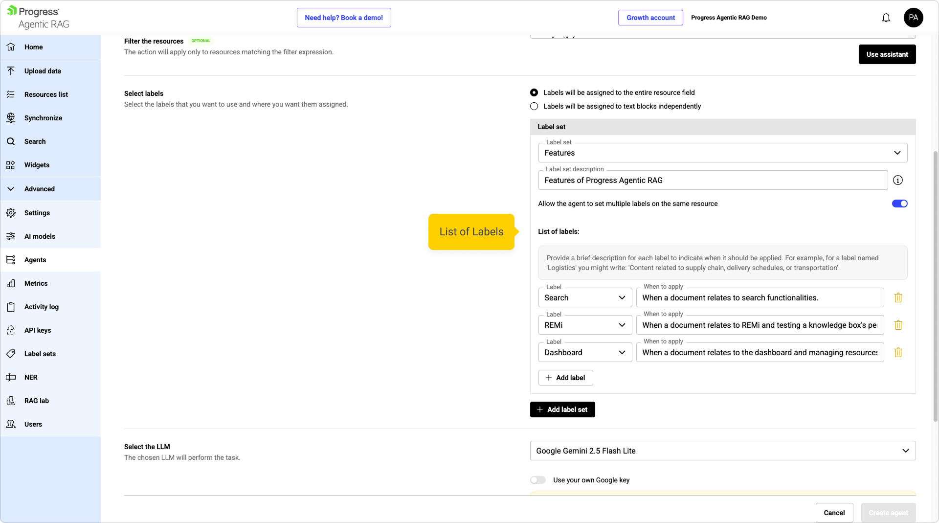Click the NER sidebar icon
The image size is (939, 523).
point(11,377)
